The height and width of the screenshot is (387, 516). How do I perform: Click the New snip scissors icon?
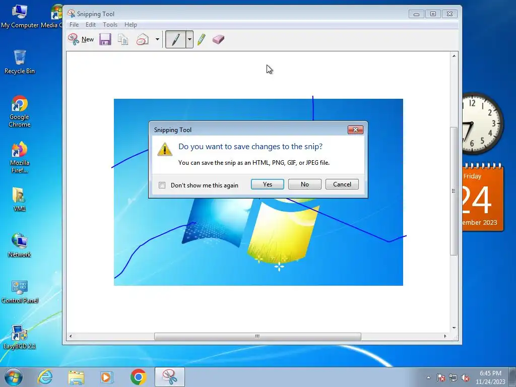tap(74, 39)
